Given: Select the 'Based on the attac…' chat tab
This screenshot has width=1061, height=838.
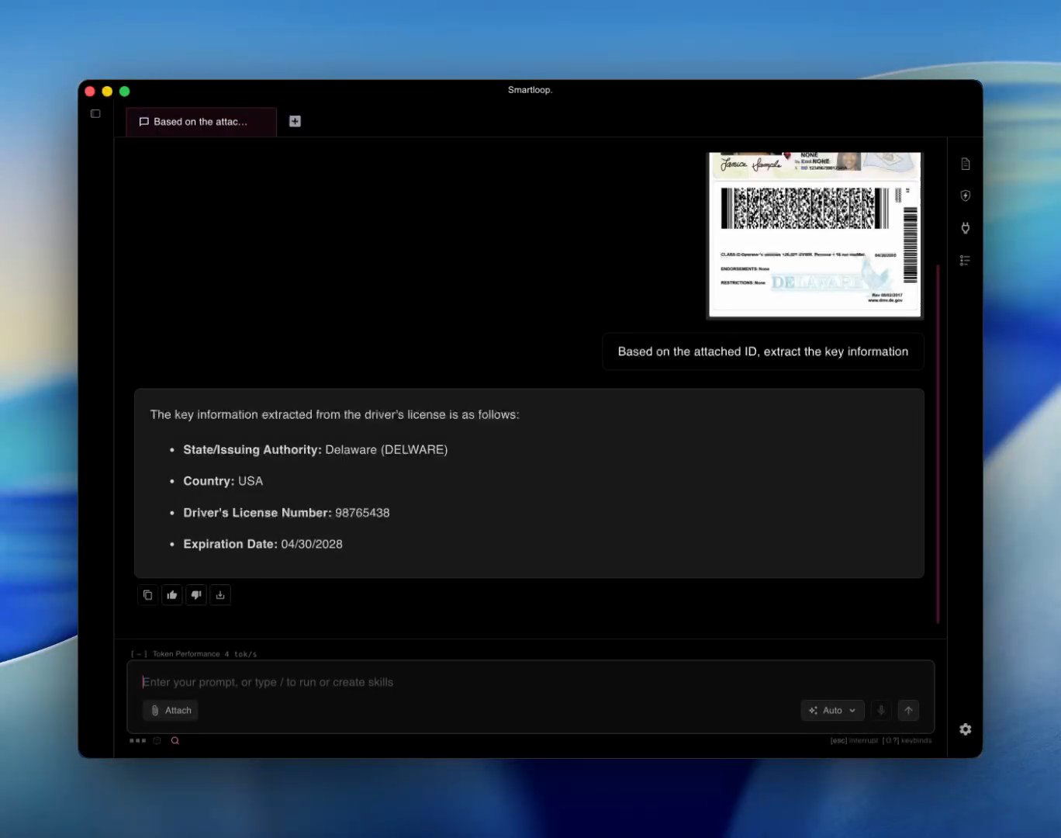Looking at the screenshot, I should 202,122.
